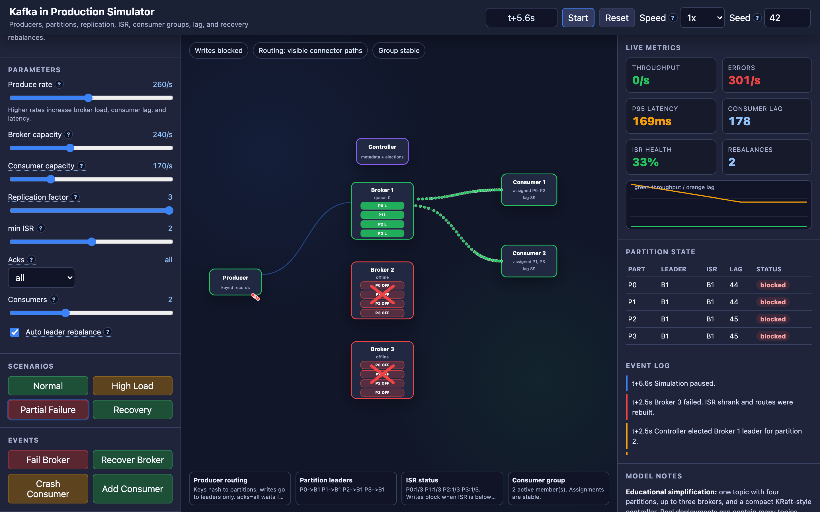Trigger the Recover Broker event

[132, 459]
